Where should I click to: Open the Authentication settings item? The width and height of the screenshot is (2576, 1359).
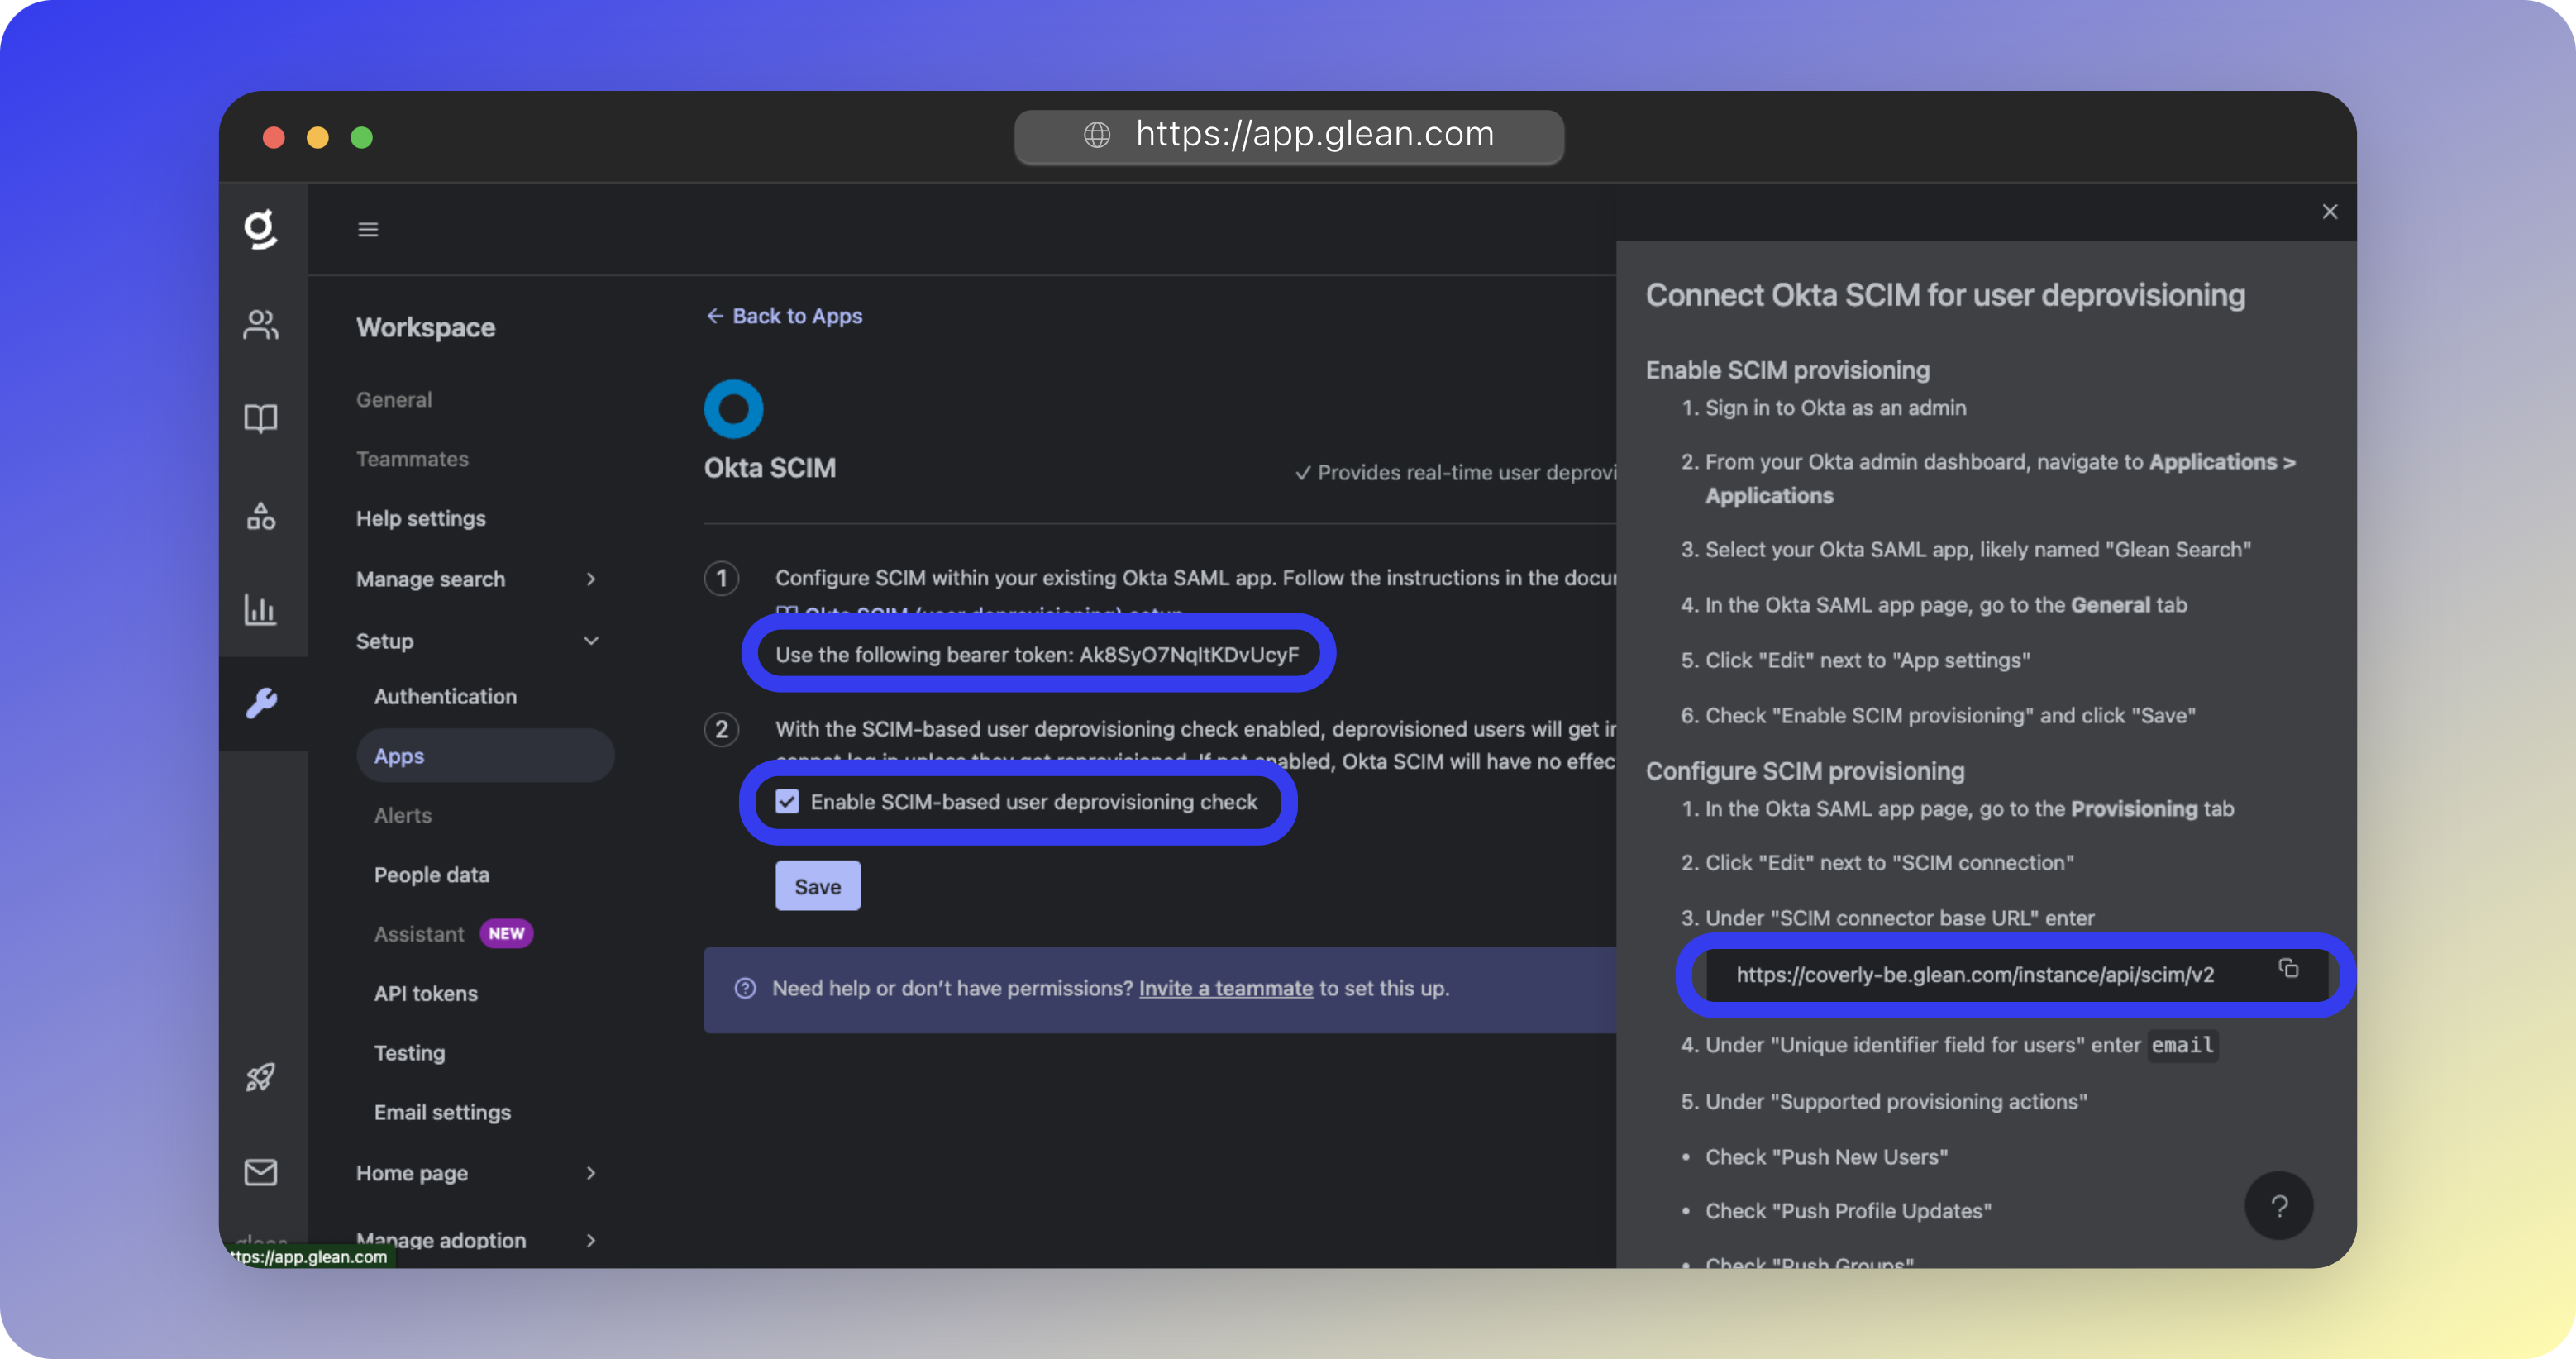tap(445, 697)
